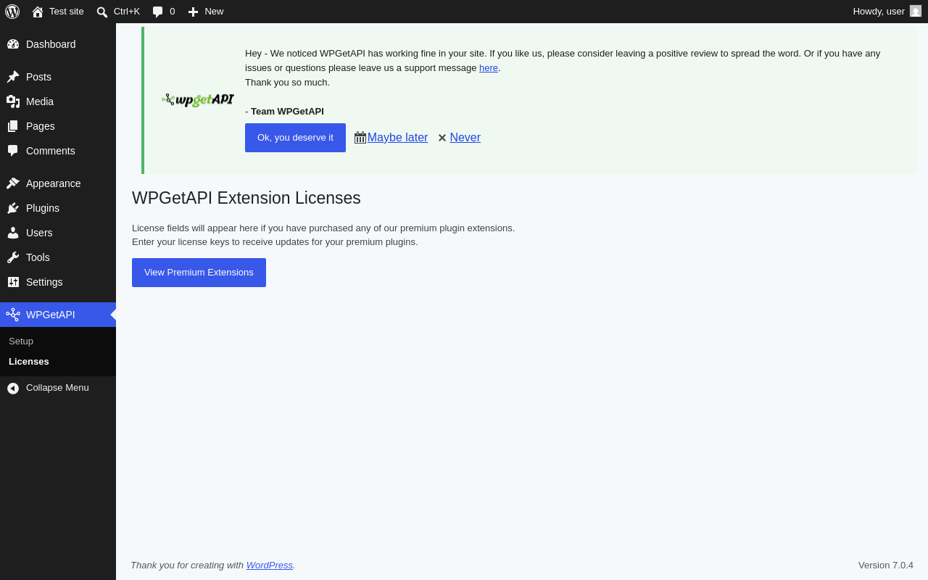The width and height of the screenshot is (928, 580).
Task: Click the Posts pushpin icon
Action: point(13,77)
